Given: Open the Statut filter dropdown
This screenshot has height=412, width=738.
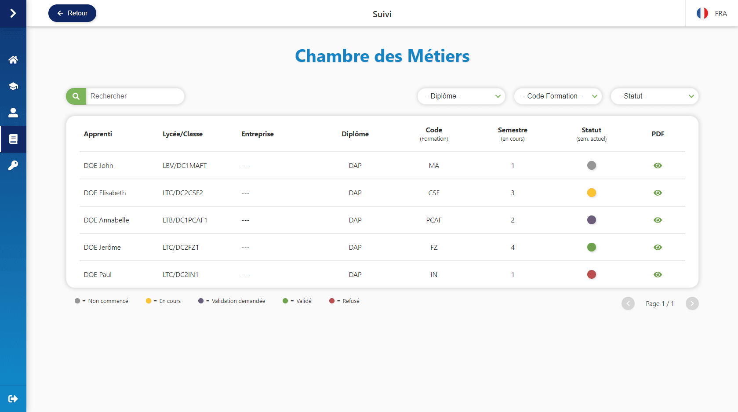Looking at the screenshot, I should [654, 96].
